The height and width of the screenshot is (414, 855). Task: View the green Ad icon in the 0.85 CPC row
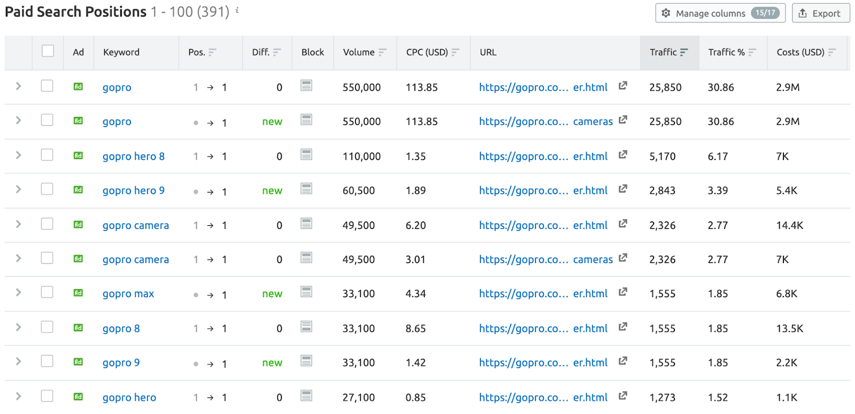(78, 396)
